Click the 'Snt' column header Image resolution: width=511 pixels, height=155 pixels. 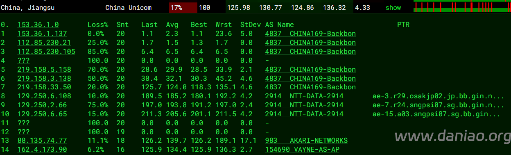click(x=122, y=25)
